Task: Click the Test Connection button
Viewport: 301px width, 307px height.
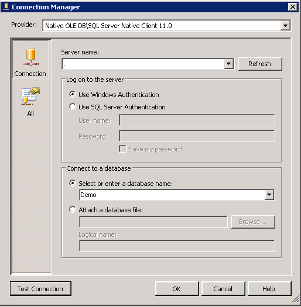Action: tap(40, 289)
